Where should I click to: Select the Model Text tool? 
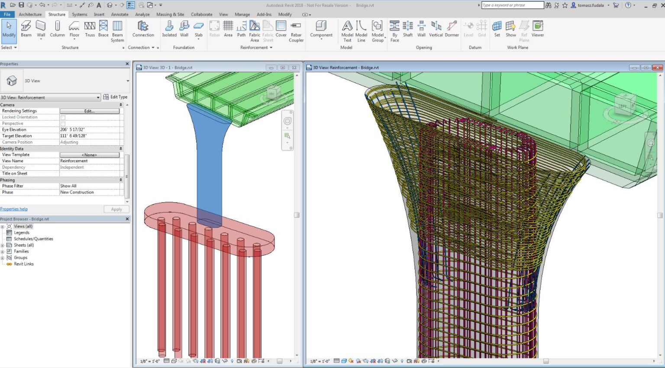[347, 29]
